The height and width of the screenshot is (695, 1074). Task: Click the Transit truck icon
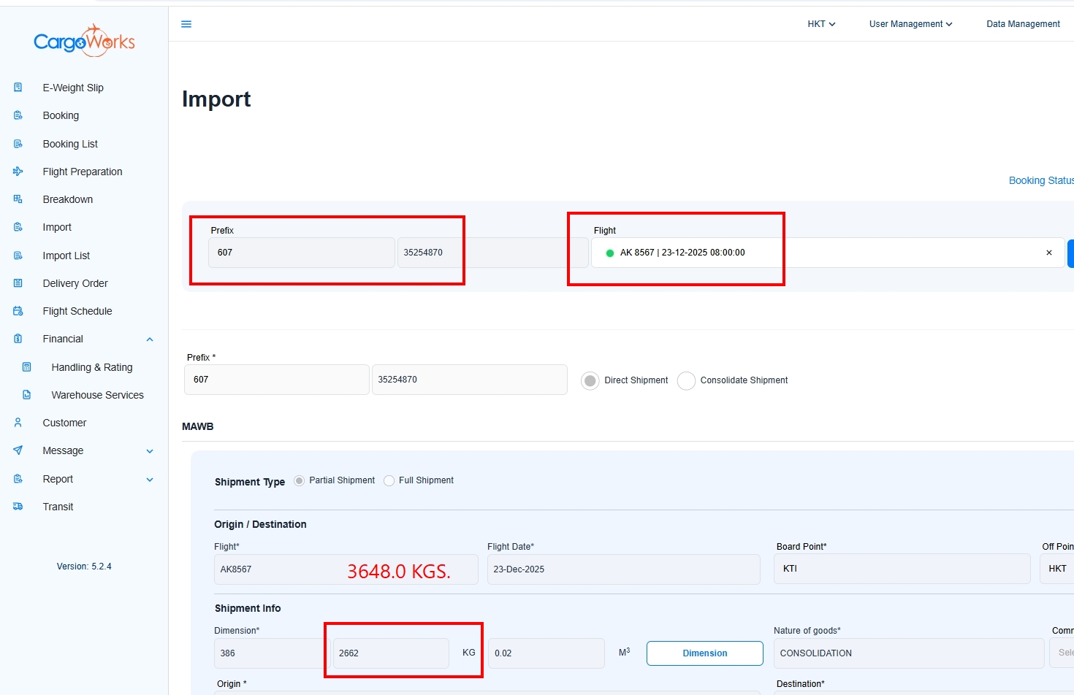click(18, 507)
